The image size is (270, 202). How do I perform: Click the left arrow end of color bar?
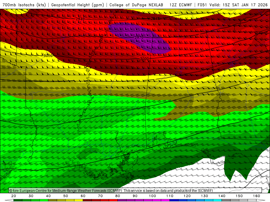[9, 200]
